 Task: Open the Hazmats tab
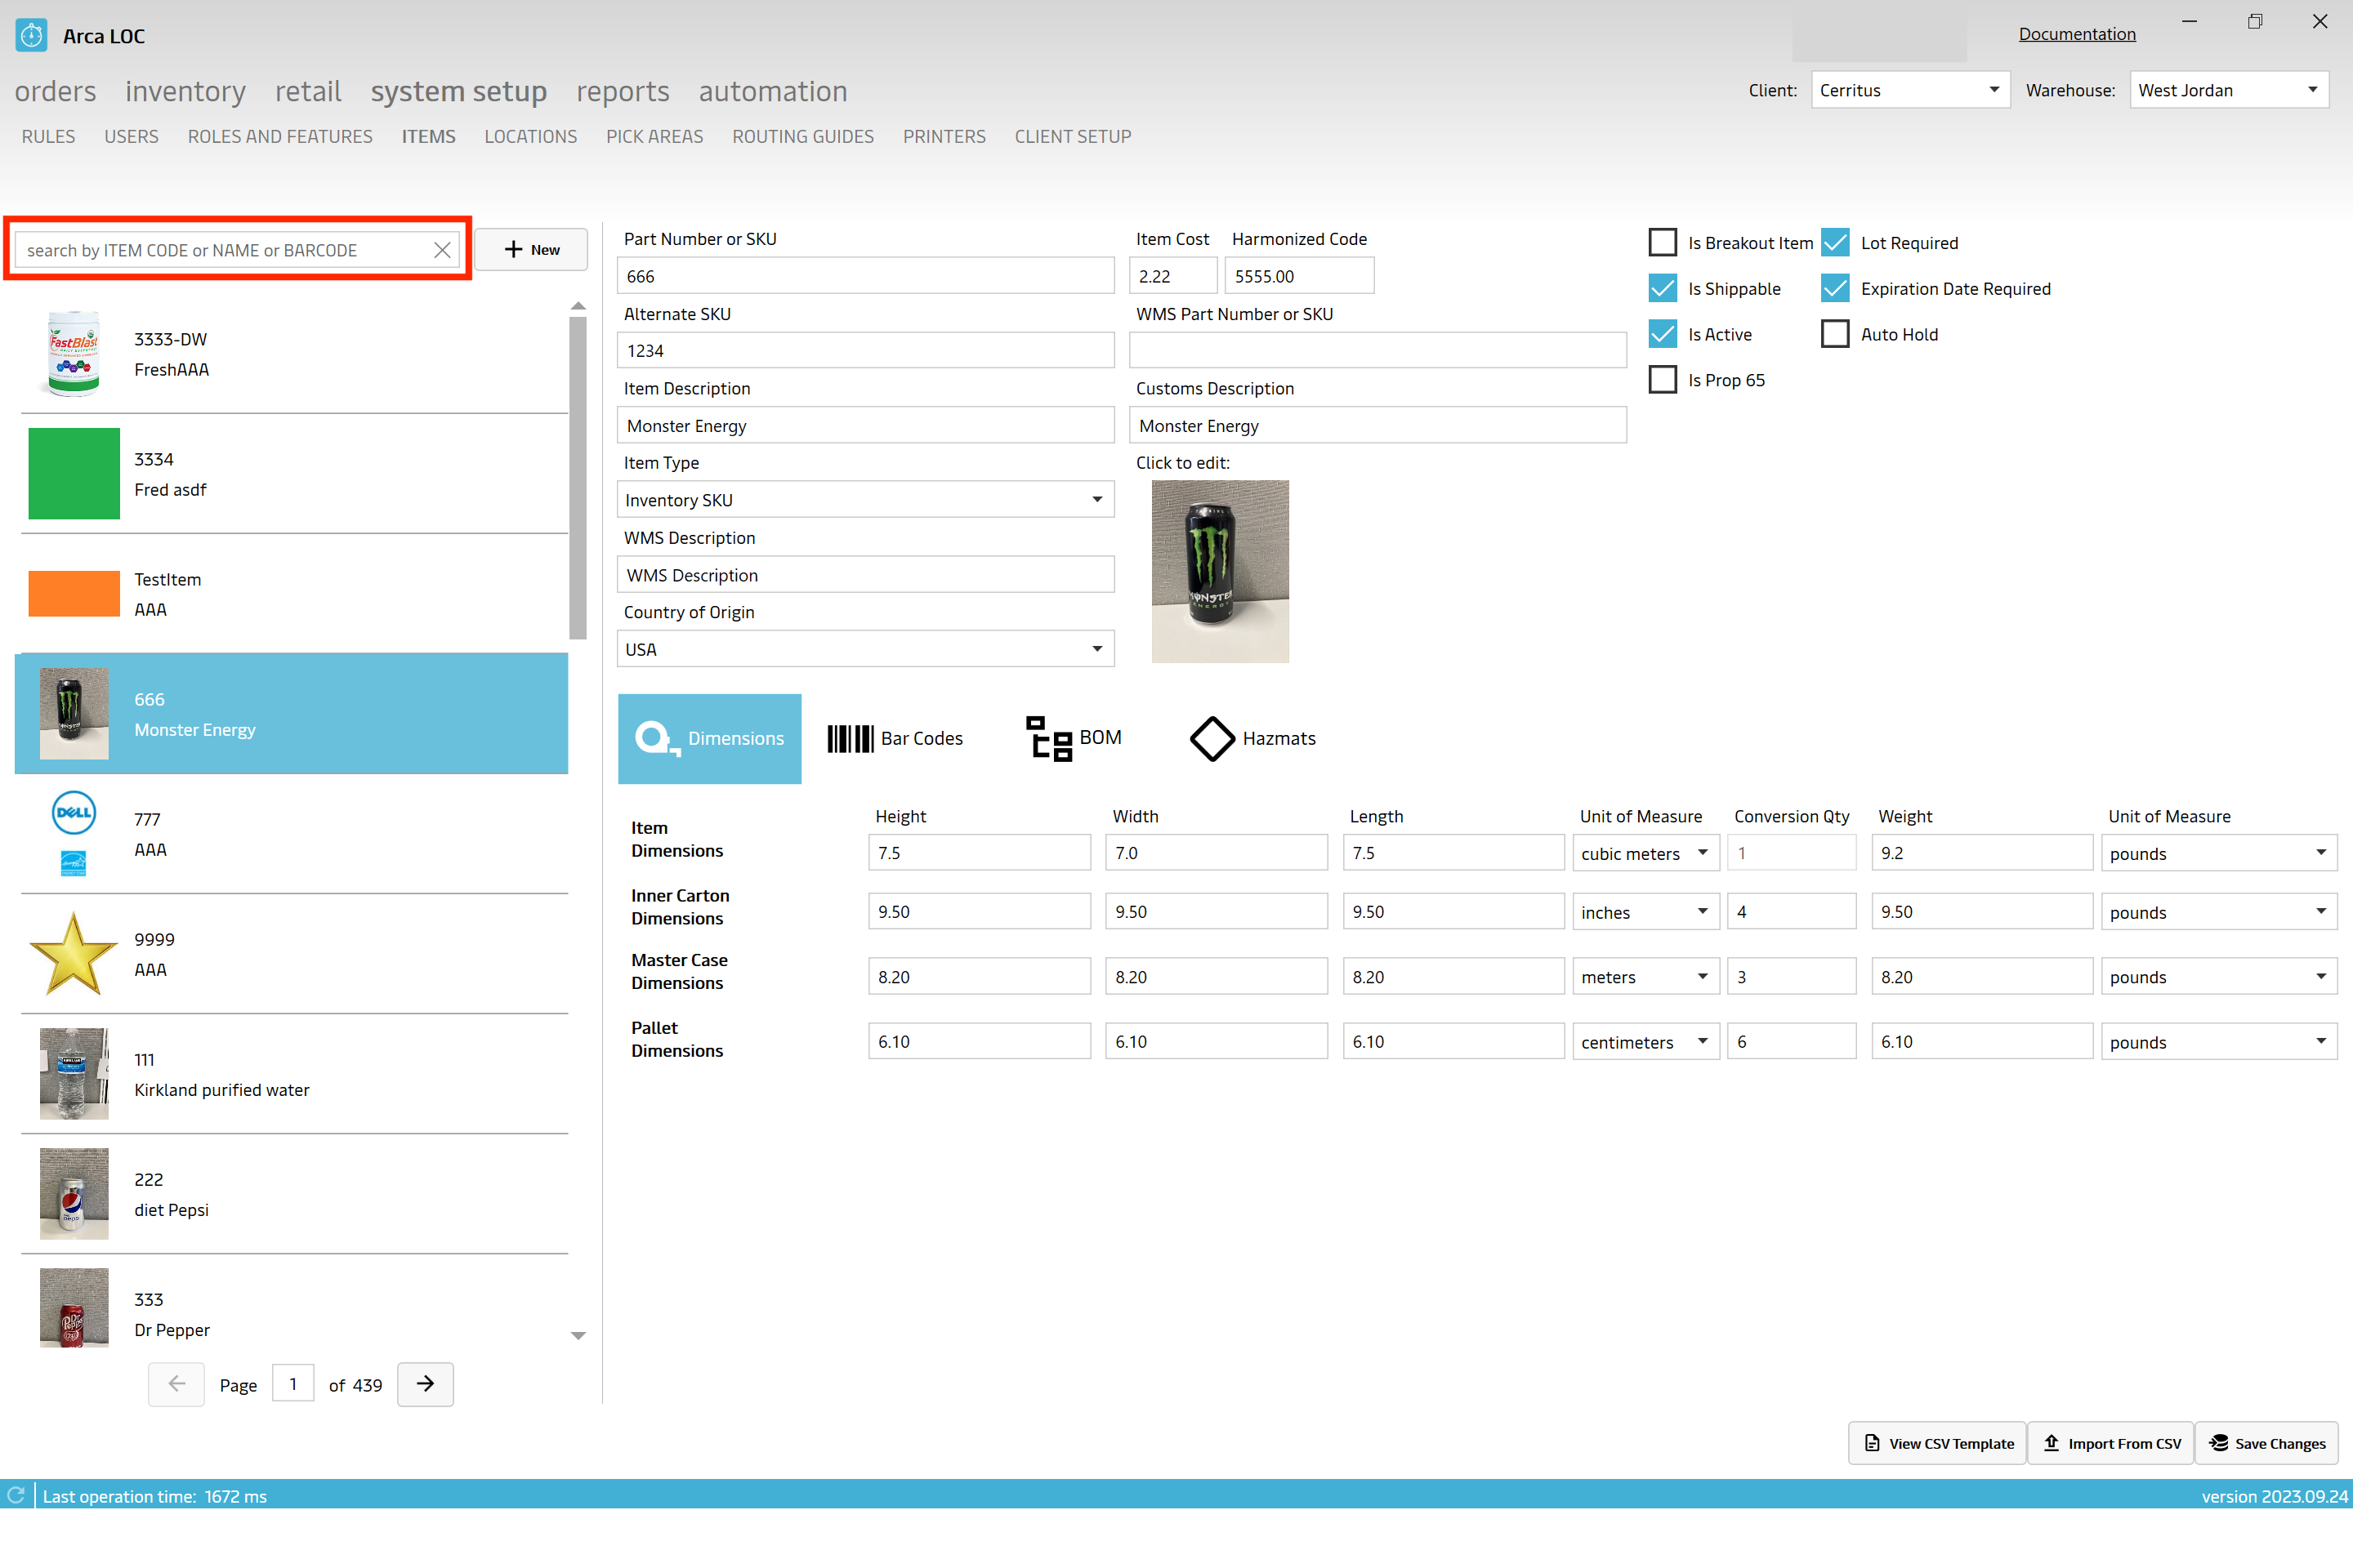[x=1252, y=738]
